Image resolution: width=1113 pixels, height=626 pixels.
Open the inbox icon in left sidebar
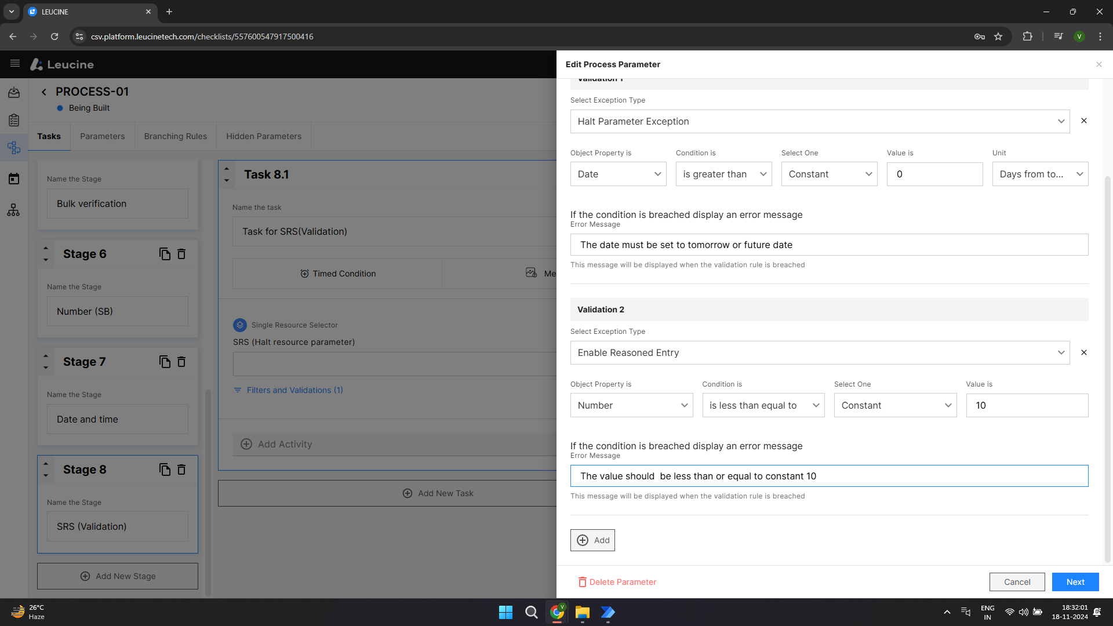point(14,93)
